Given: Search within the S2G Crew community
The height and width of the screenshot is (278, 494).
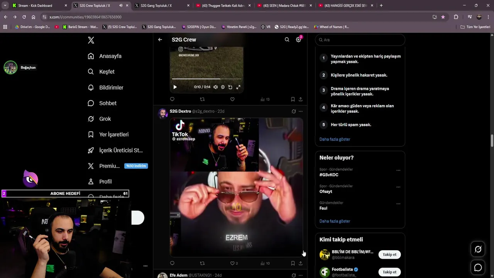Looking at the screenshot, I should click(287, 39).
